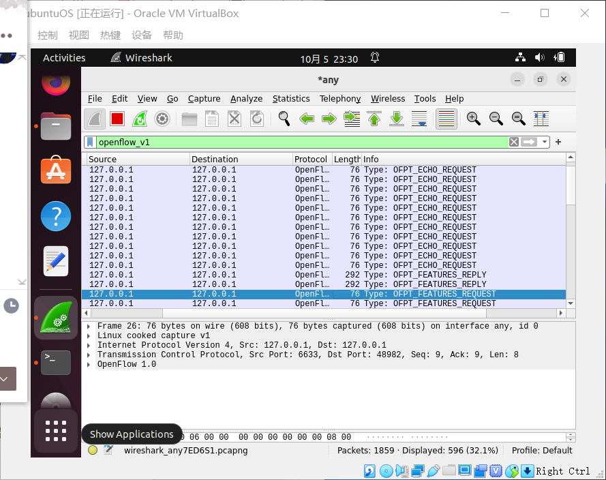Open display filter history dropdown
Image resolution: width=606 pixels, height=480 pixels.
coord(545,142)
